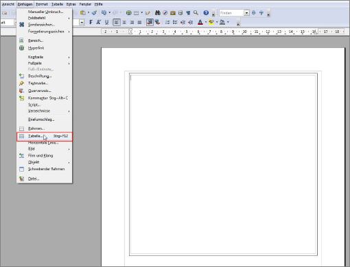
Task: Toggle justified text alignment
Action: [x=139, y=22]
